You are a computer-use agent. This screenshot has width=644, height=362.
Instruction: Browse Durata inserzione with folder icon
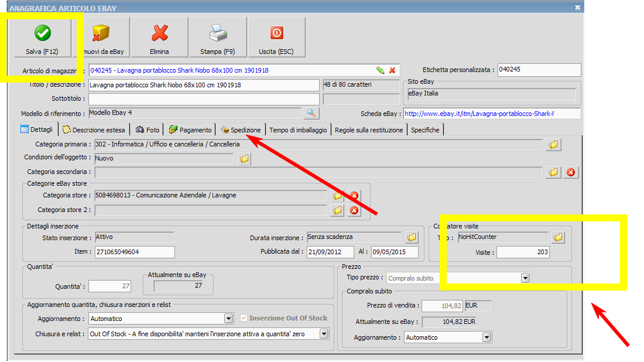click(412, 237)
